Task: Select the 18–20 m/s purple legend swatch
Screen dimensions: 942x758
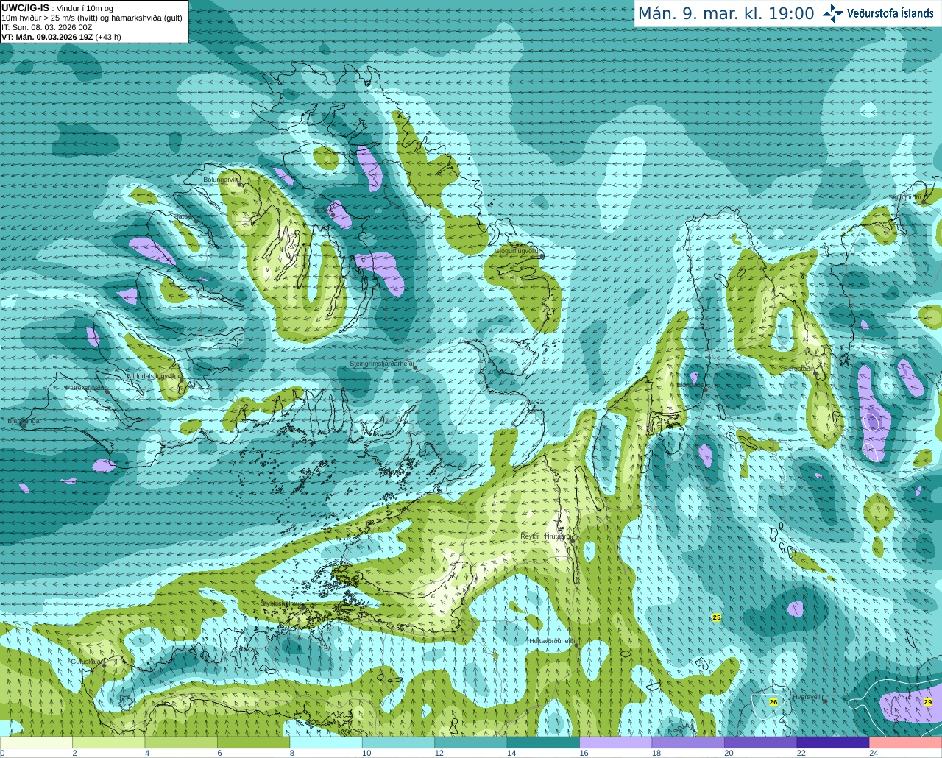Action: [688, 743]
